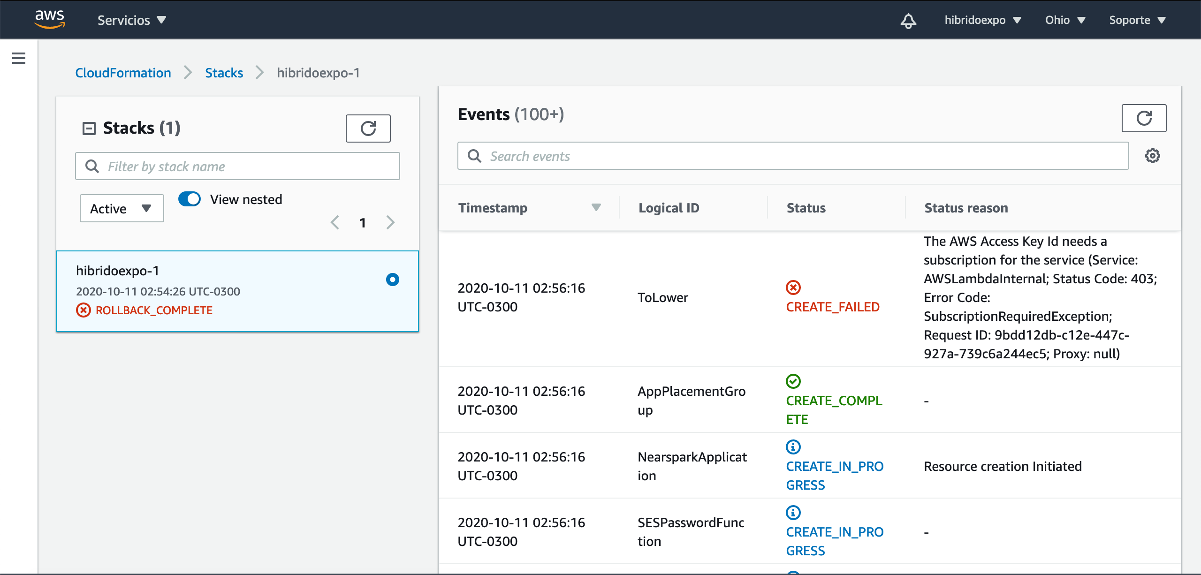This screenshot has width=1201, height=575.
Task: Click CREATE_IN_PROGRESS for NearsparkApplication
Action: (835, 475)
